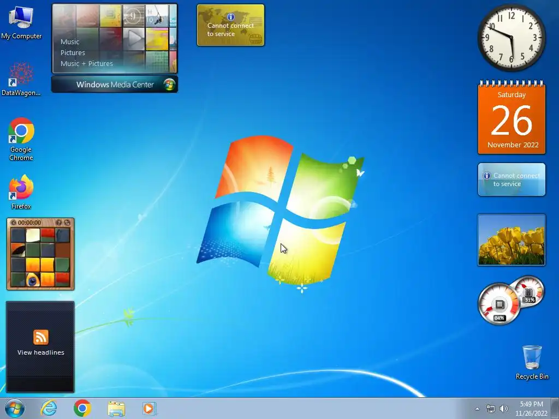Click the Windows Media Center bar
Screen dimensions: 559x419
tap(115, 85)
